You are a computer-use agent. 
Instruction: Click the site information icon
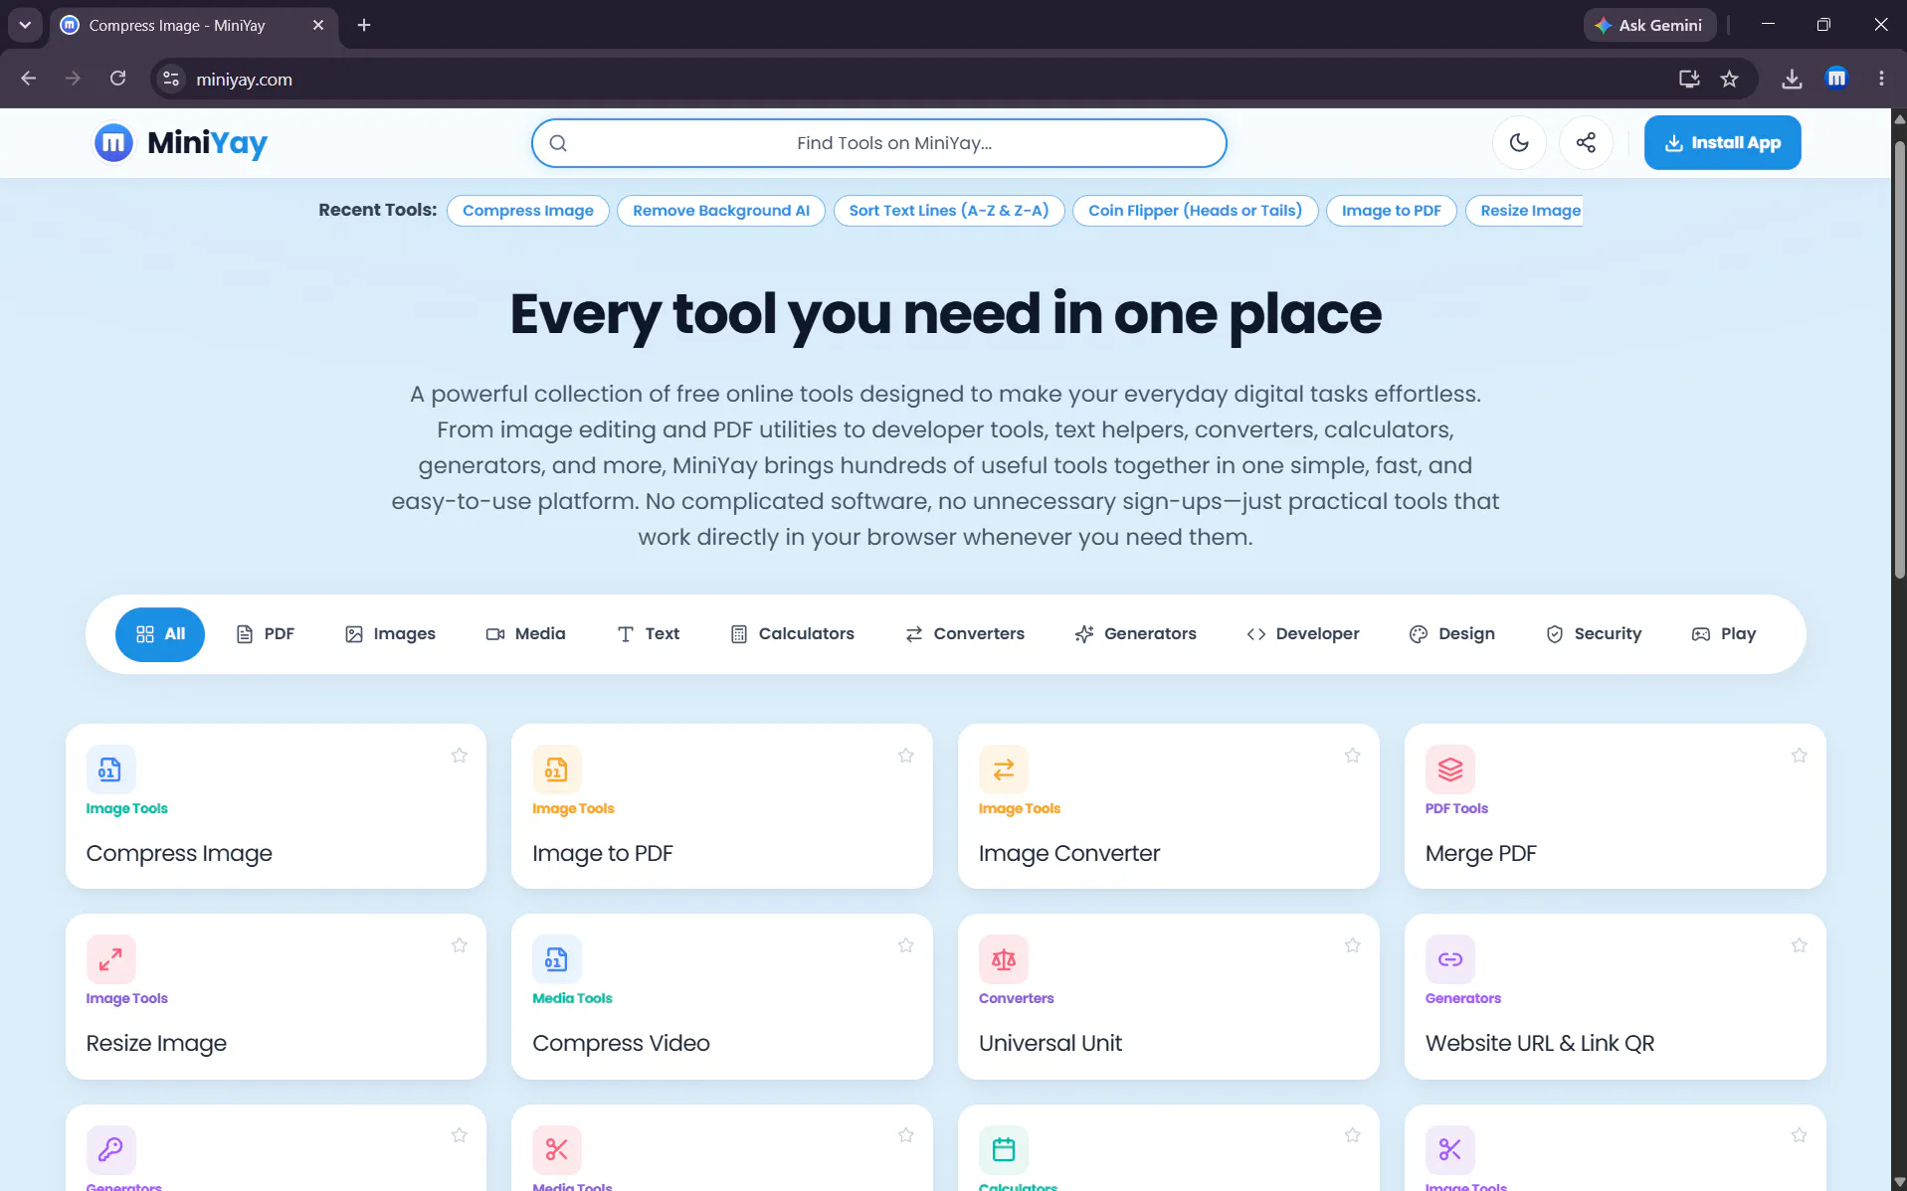(171, 79)
